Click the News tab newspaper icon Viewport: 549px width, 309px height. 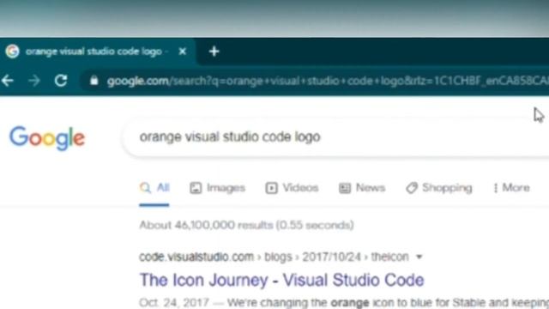pos(345,188)
